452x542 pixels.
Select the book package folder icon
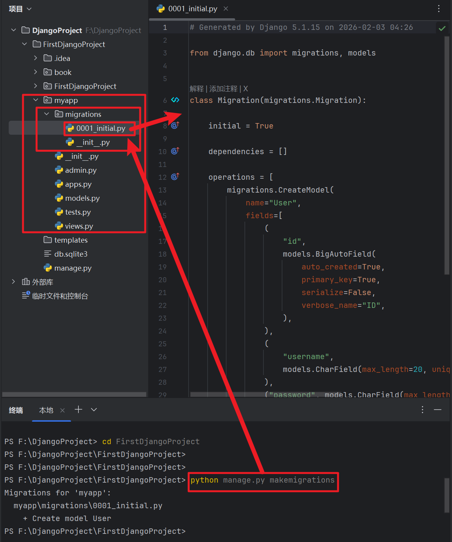(48, 72)
